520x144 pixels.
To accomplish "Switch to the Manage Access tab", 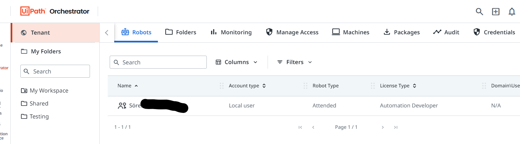I will (x=292, y=32).
